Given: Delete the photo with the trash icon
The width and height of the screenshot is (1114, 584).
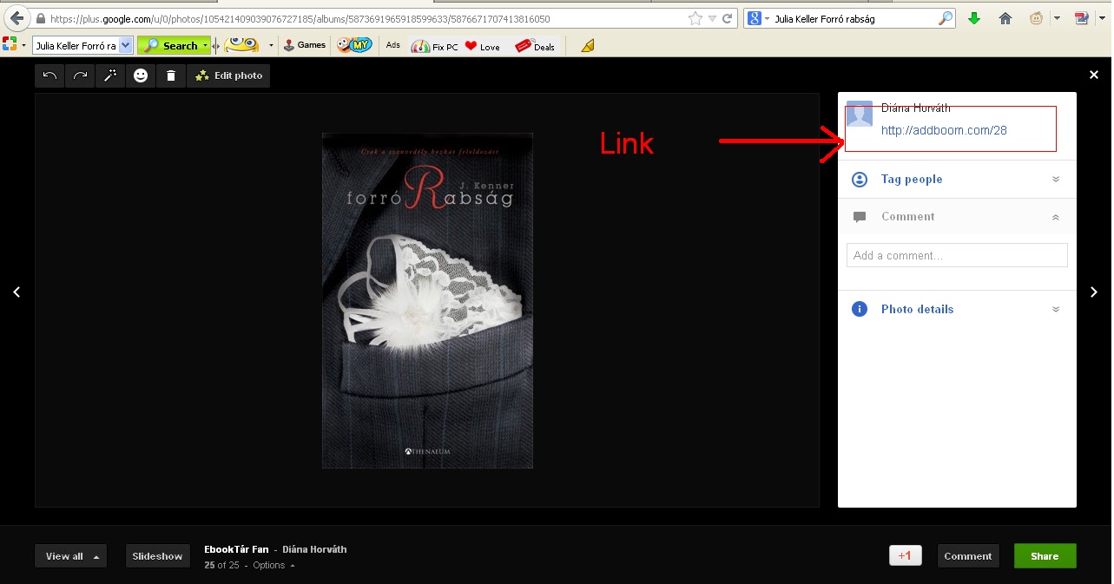Looking at the screenshot, I should point(171,76).
